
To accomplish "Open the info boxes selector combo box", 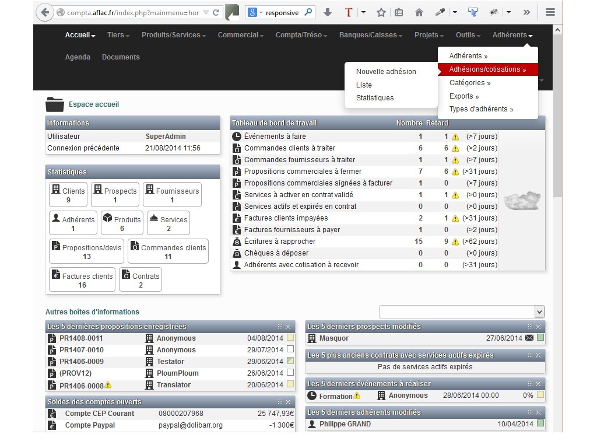I will pos(462,311).
